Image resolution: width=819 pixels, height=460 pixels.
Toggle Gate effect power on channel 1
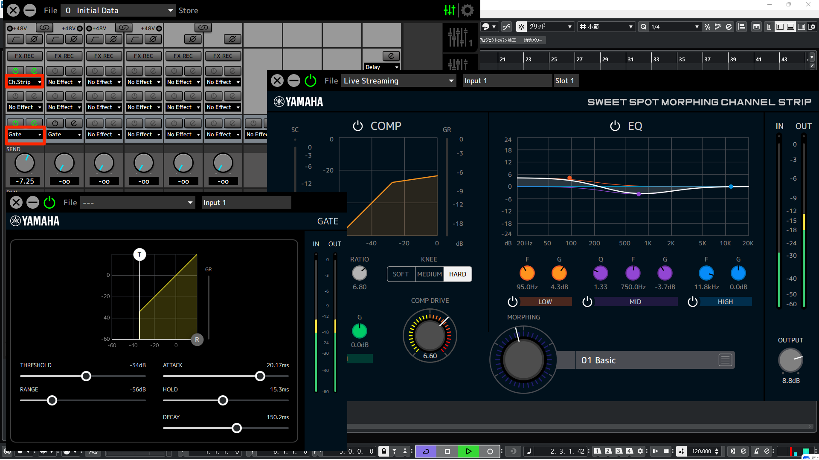(15, 123)
